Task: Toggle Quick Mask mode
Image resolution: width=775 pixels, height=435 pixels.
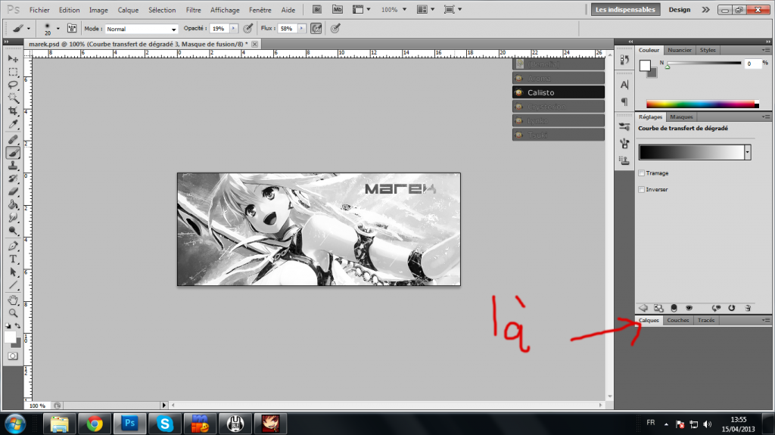Action: tap(13, 356)
